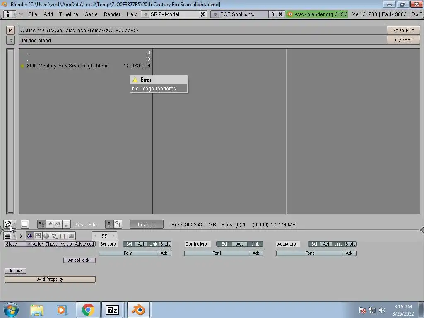This screenshot has height=318, width=424.
Task: Sort files alphabetically with A-Z icon
Action: coord(41,224)
